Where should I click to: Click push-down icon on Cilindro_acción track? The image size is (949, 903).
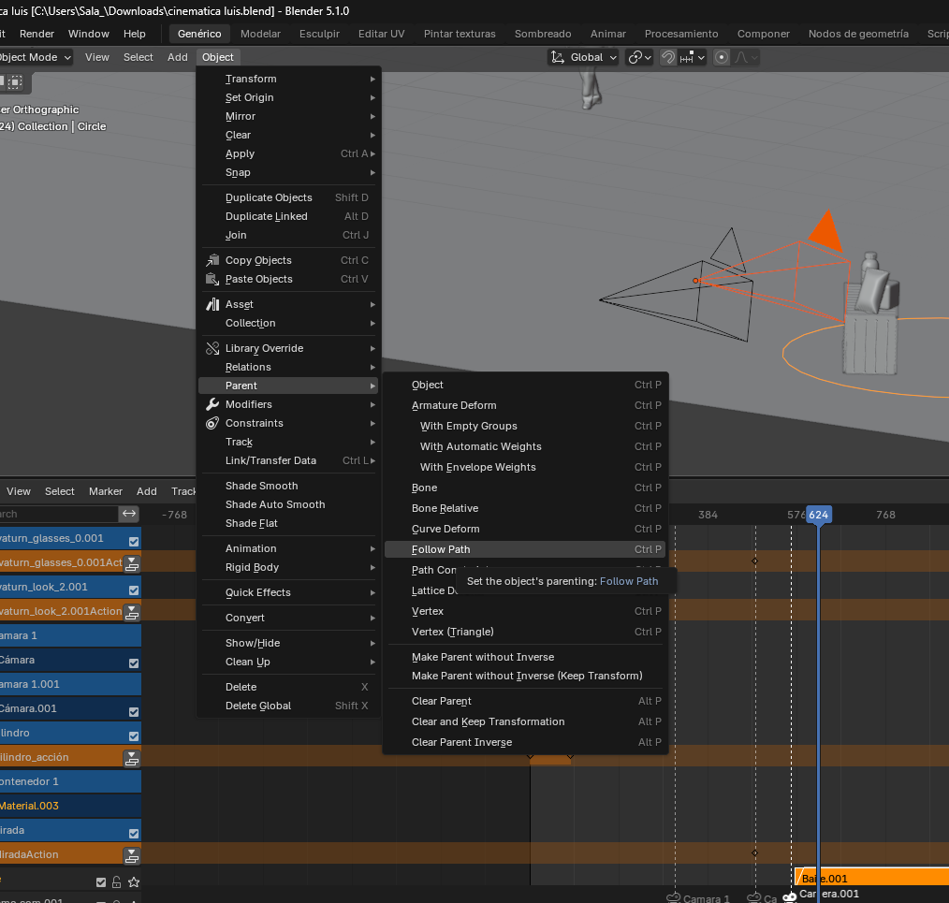(x=132, y=757)
